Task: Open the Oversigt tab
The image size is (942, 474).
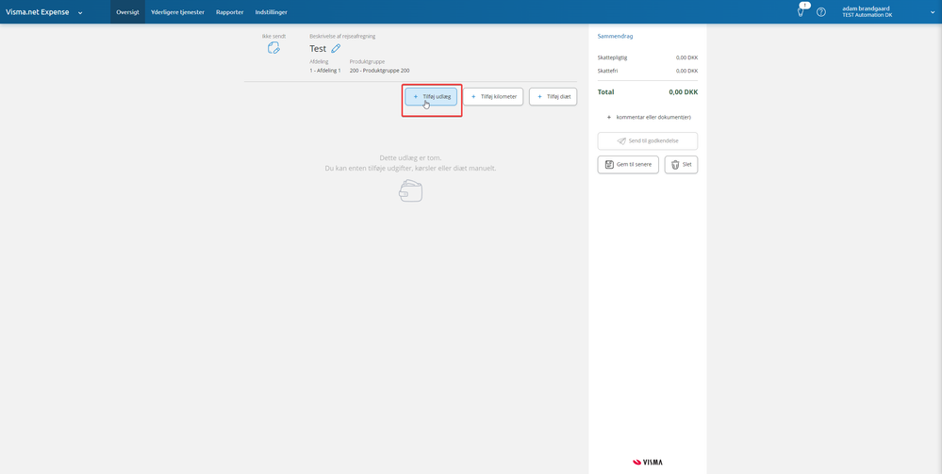Action: pos(127,12)
